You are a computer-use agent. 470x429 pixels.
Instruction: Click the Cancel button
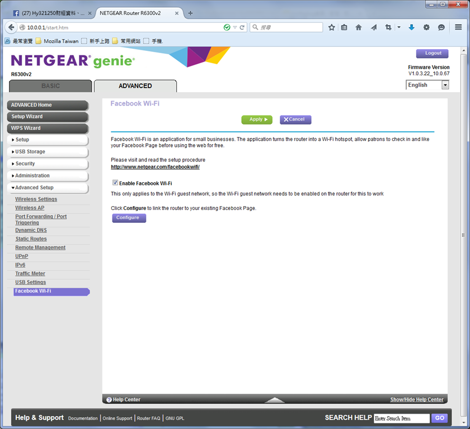(295, 120)
